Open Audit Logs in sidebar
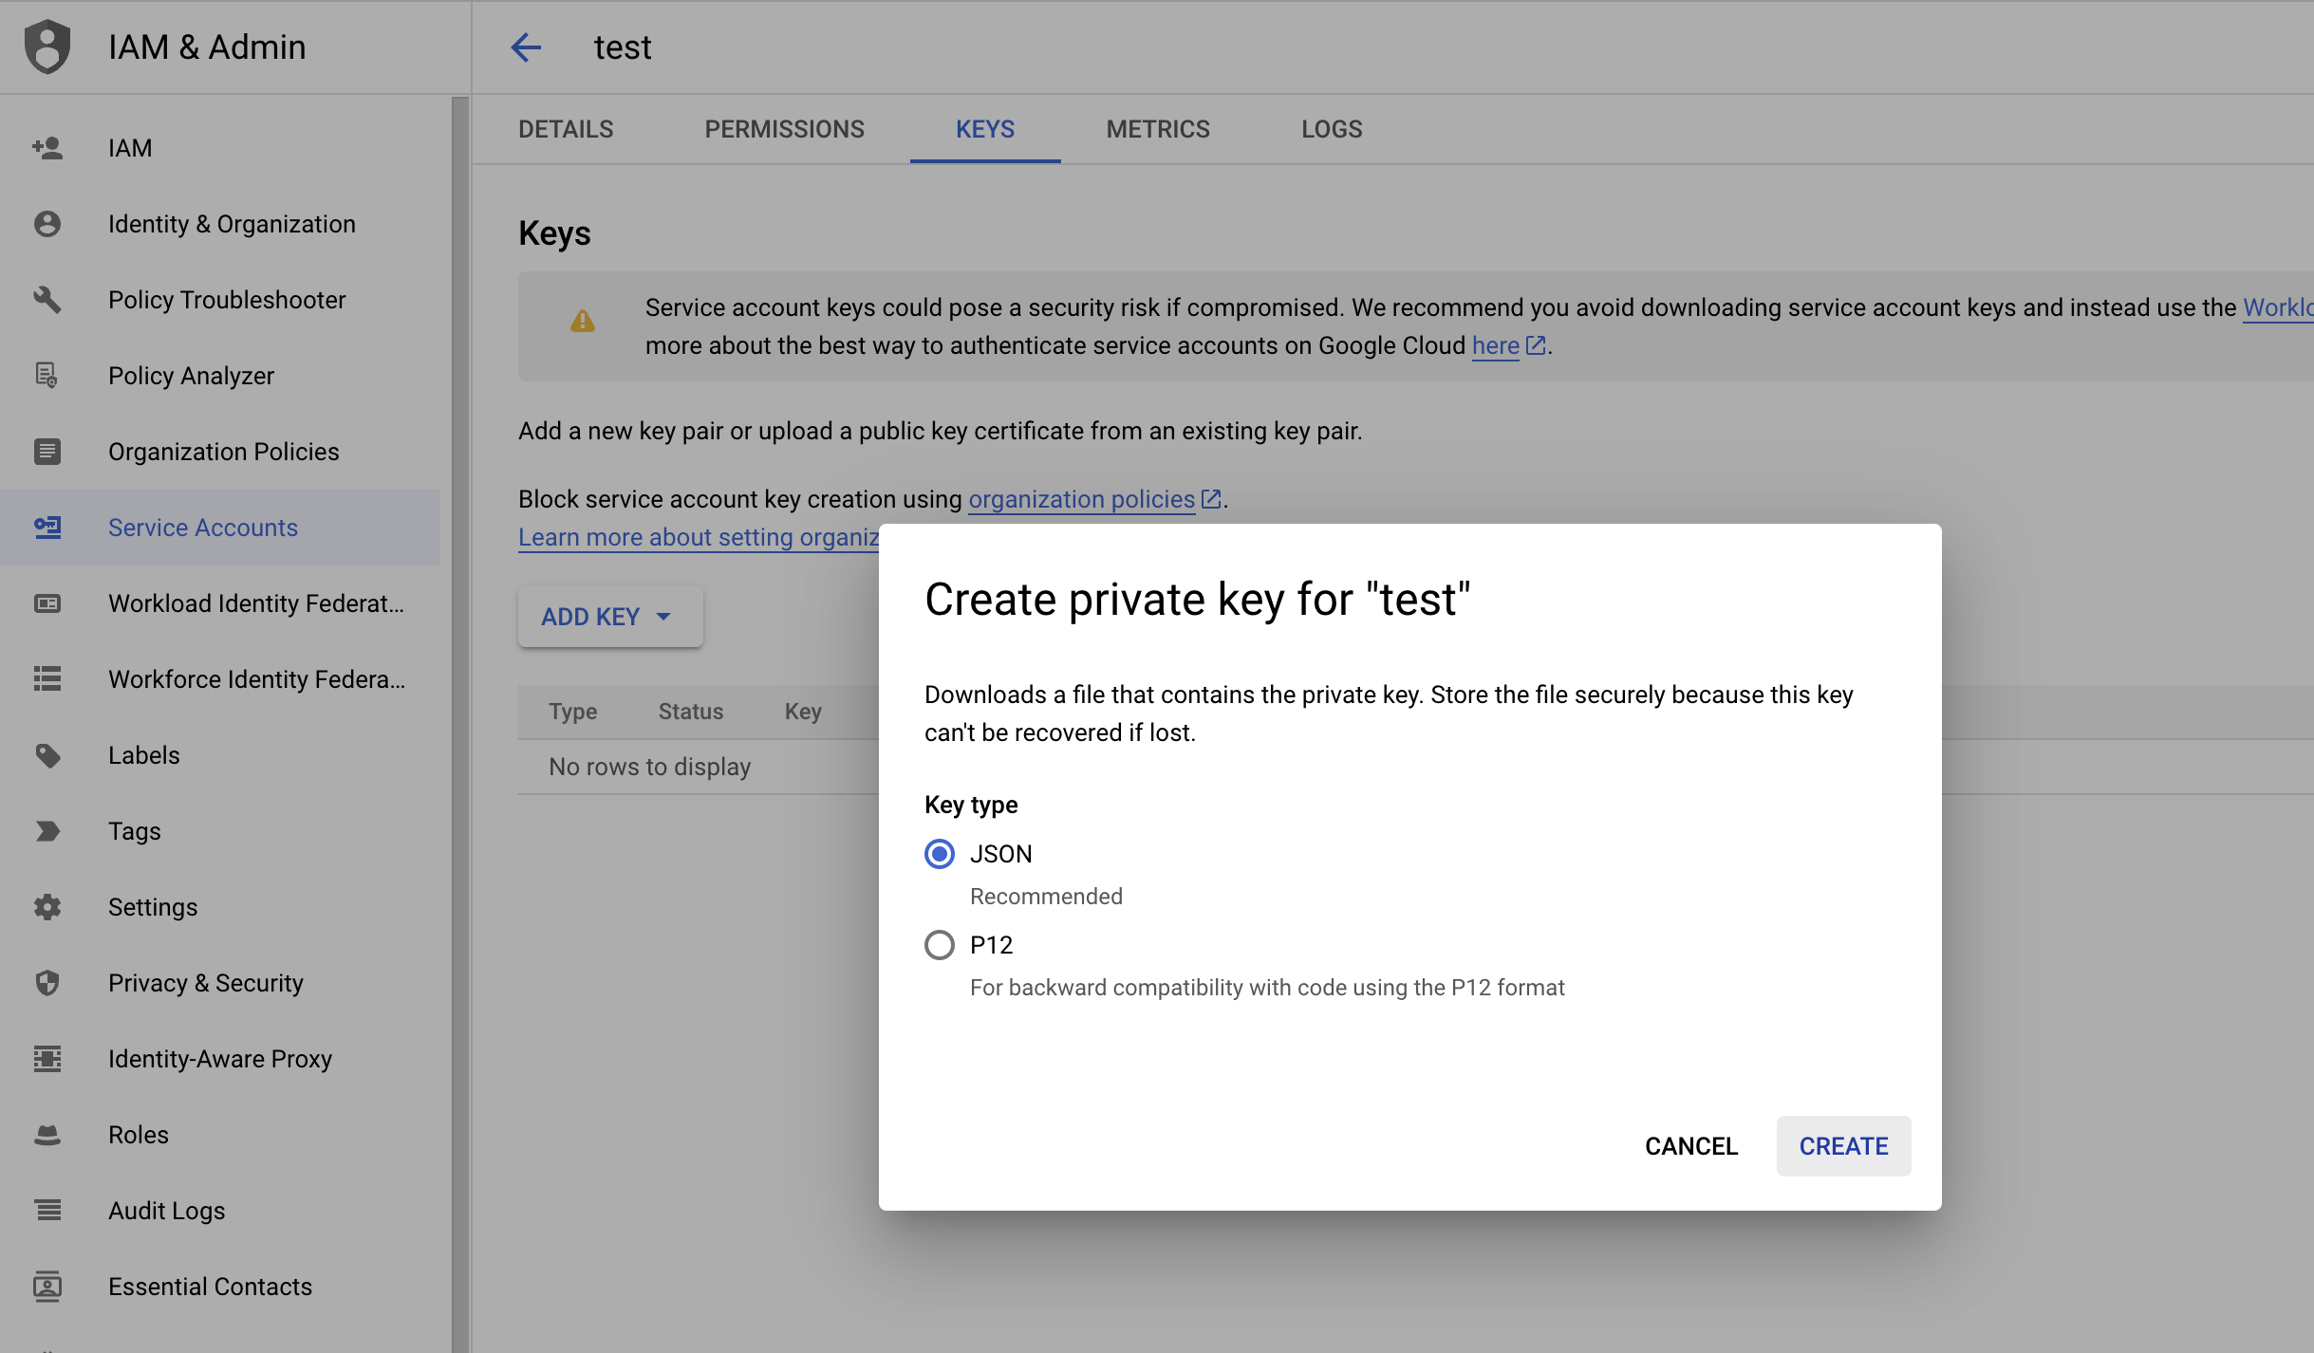The height and width of the screenshot is (1353, 2314). [220, 1211]
